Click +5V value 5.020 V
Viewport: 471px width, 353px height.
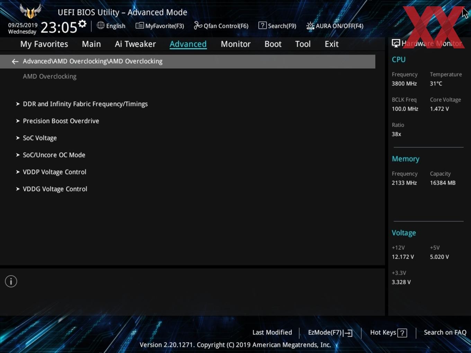(439, 257)
